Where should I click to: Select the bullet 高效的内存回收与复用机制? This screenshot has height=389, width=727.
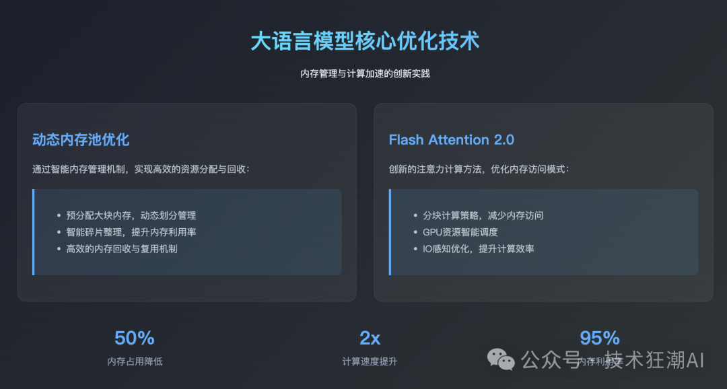pos(121,248)
